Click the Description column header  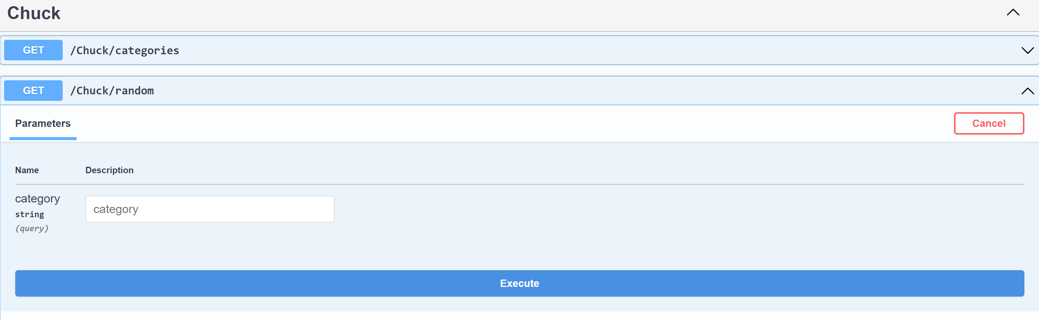pos(109,170)
